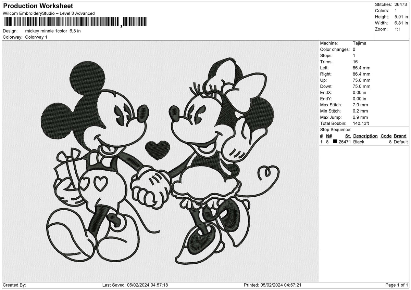Screen dimensions: 411x290
Task: Click the 'Max Jump:' label
Action: point(330,117)
